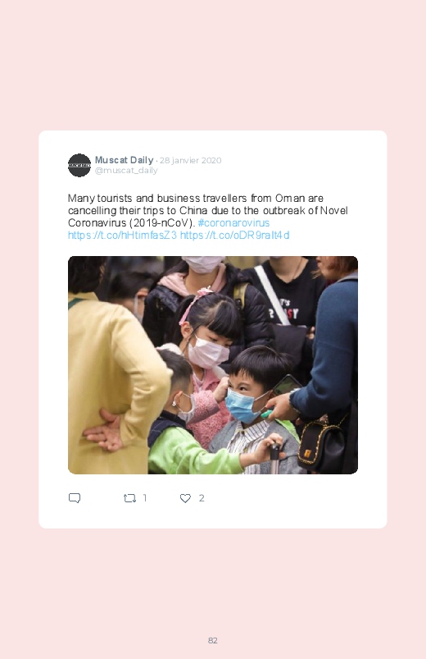Click the tweet date 28 janvier 2020
Viewport: 426px width, 659px height.
[191, 161]
